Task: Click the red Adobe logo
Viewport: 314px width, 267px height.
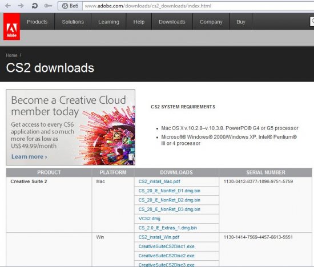Action: pos(11,27)
